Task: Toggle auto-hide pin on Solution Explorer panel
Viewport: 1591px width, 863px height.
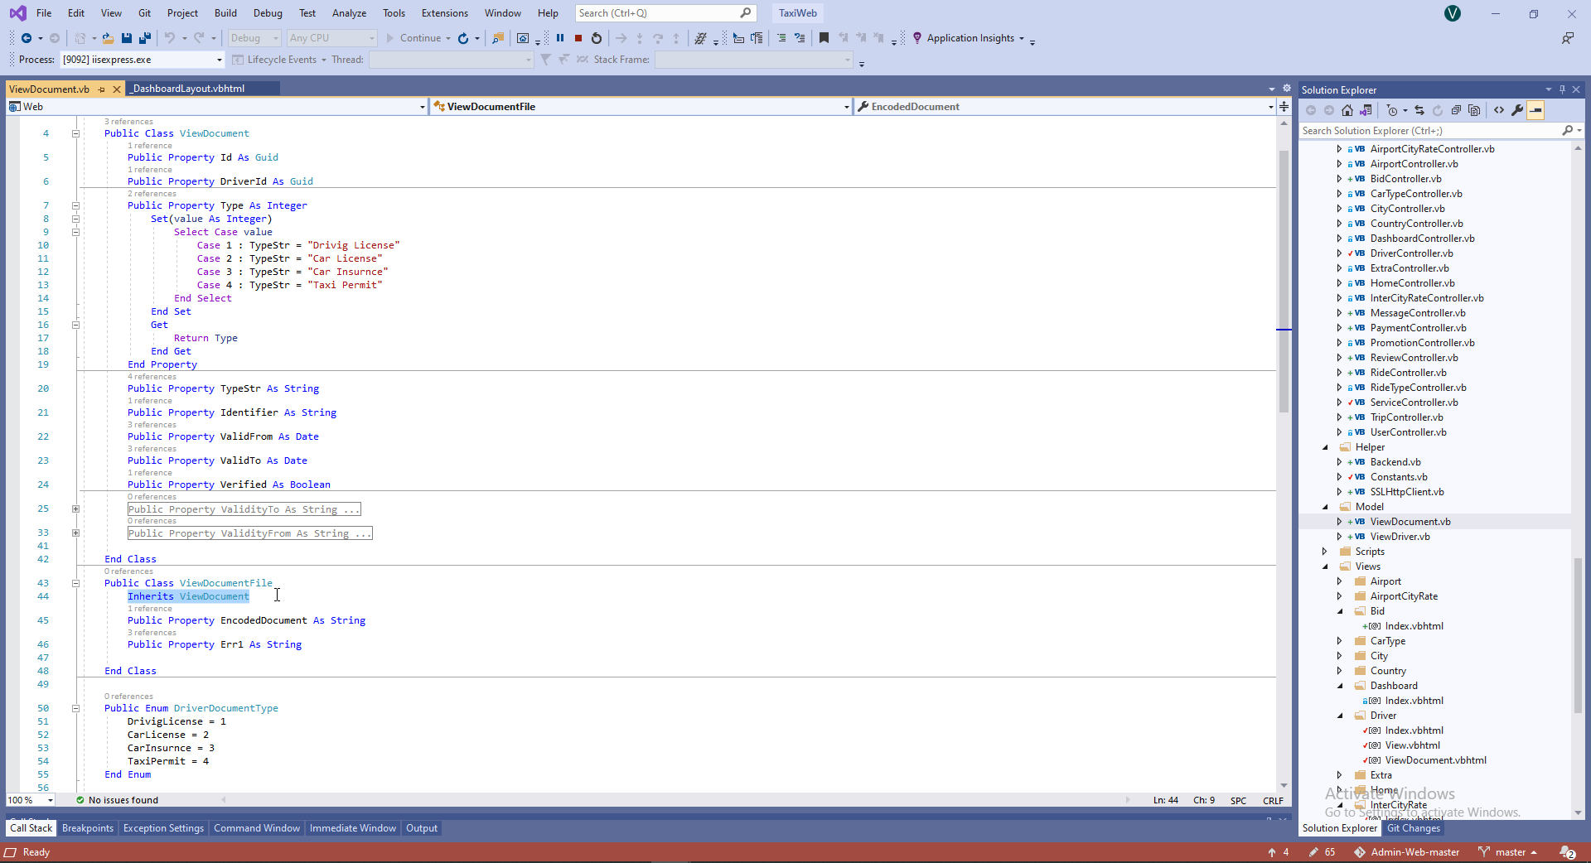Action: (1562, 89)
